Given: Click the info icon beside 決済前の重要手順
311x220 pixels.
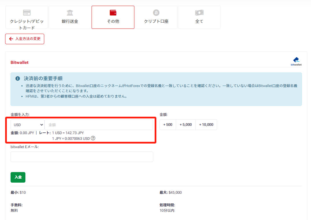Looking at the screenshot, I should [18, 78].
